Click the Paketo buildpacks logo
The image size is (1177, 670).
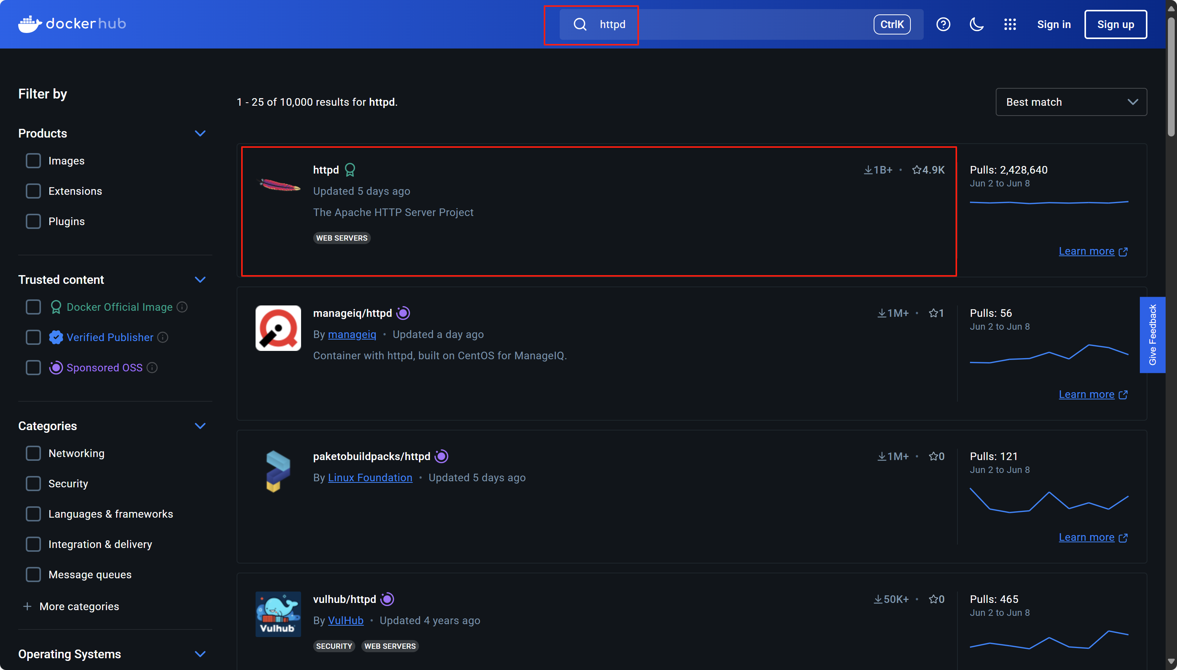coord(278,471)
